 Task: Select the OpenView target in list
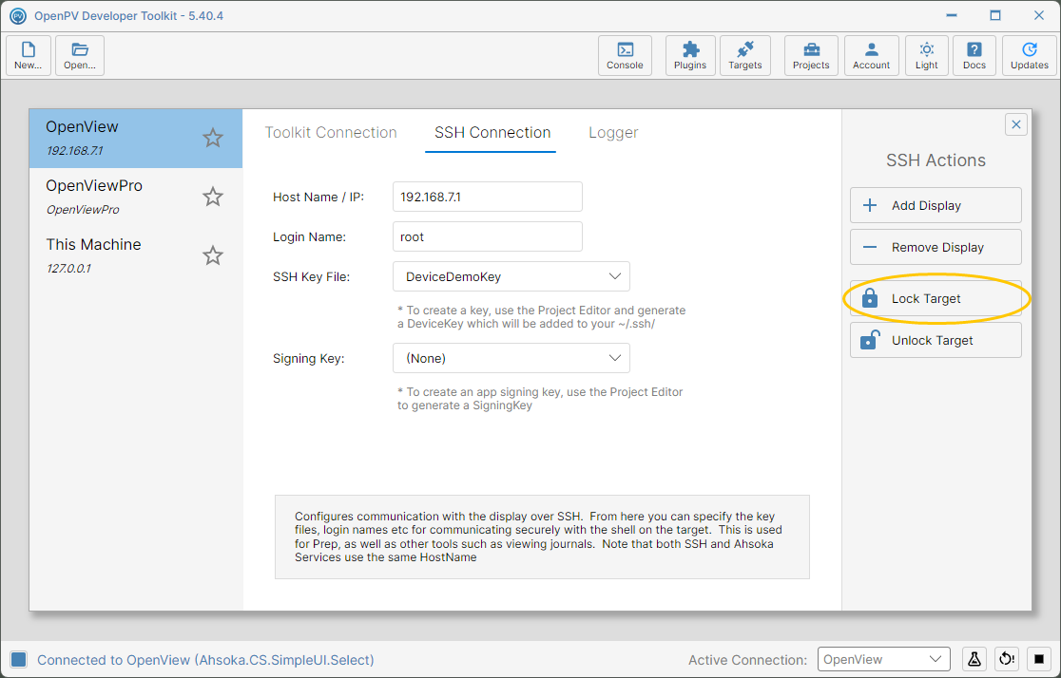click(x=135, y=138)
